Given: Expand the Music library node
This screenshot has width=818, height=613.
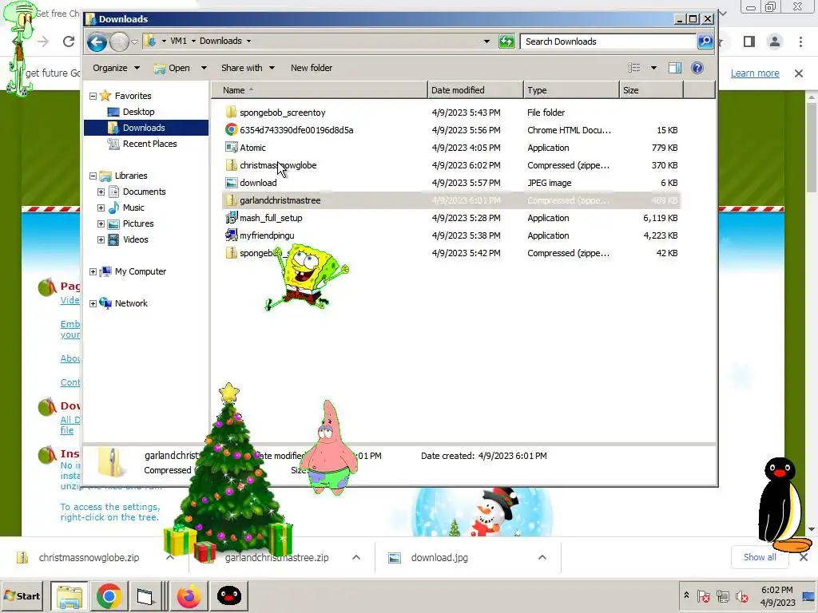Looking at the screenshot, I should pos(101,208).
